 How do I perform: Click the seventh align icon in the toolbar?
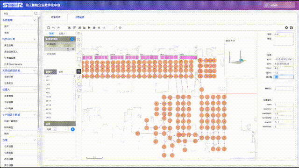coord(99,28)
